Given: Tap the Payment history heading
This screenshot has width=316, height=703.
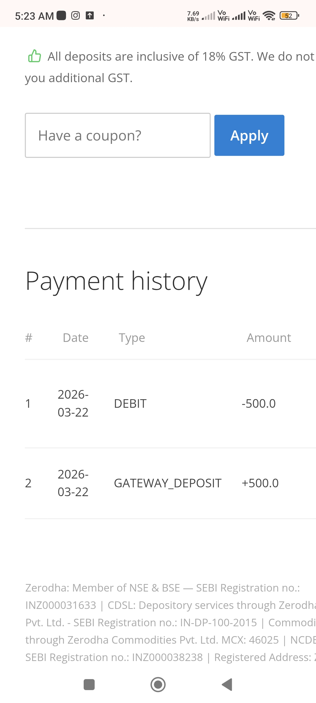Looking at the screenshot, I should click(x=116, y=281).
